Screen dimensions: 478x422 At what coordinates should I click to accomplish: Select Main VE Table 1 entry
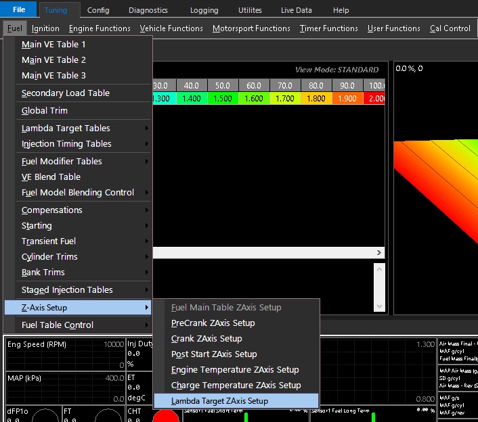pyautogui.click(x=53, y=44)
